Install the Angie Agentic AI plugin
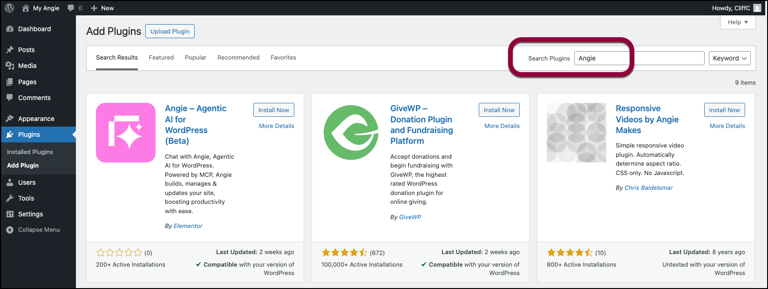768x289 pixels. pyautogui.click(x=274, y=110)
